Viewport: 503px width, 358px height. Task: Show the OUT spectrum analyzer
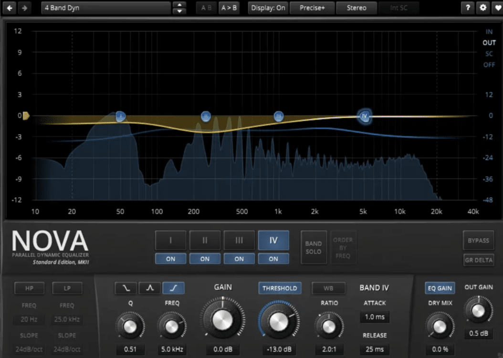(489, 42)
